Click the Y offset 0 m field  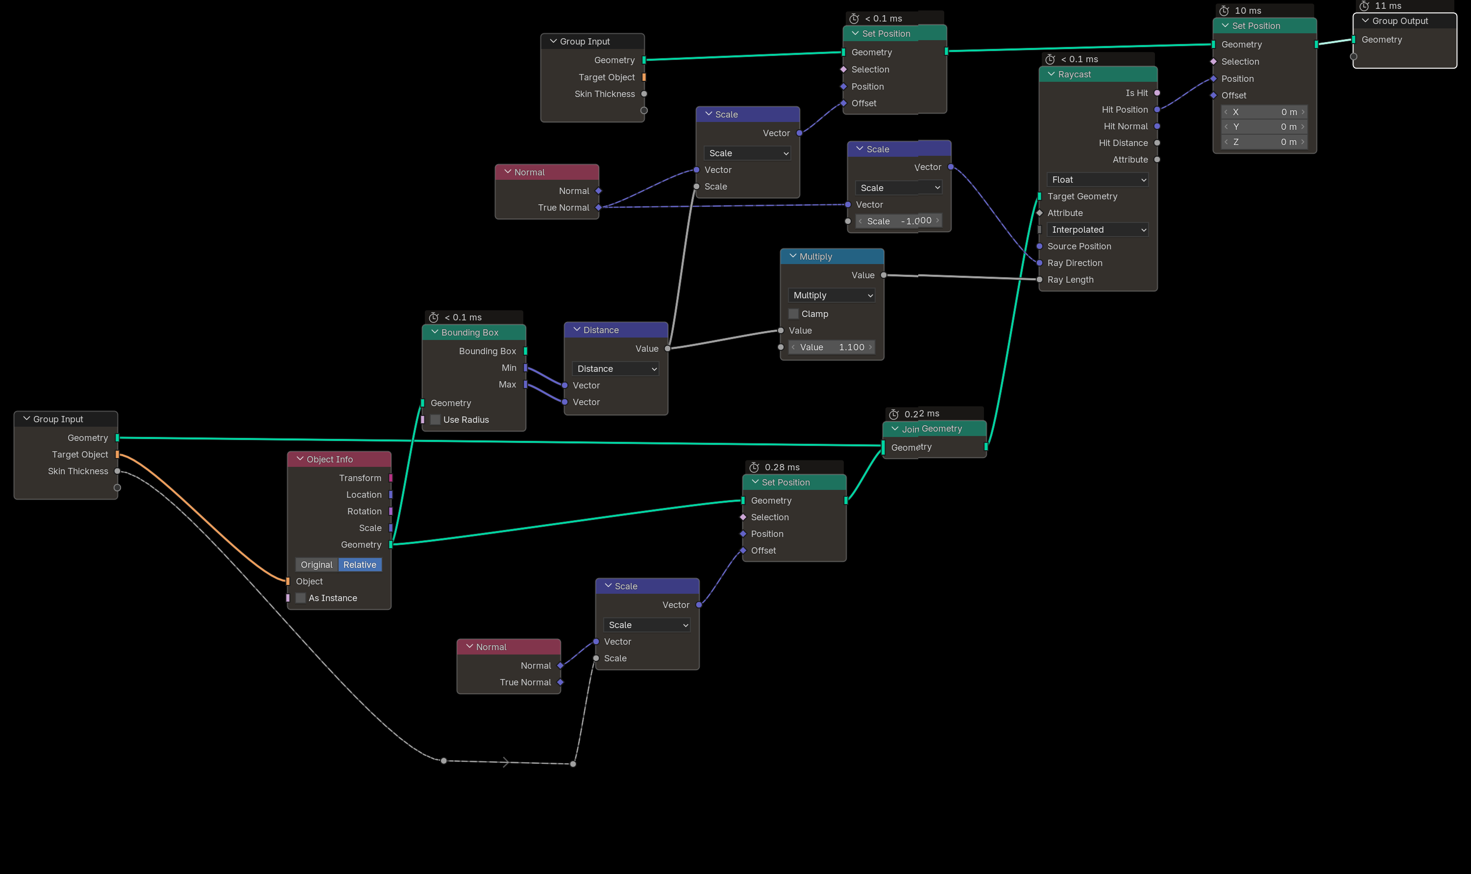1264,126
